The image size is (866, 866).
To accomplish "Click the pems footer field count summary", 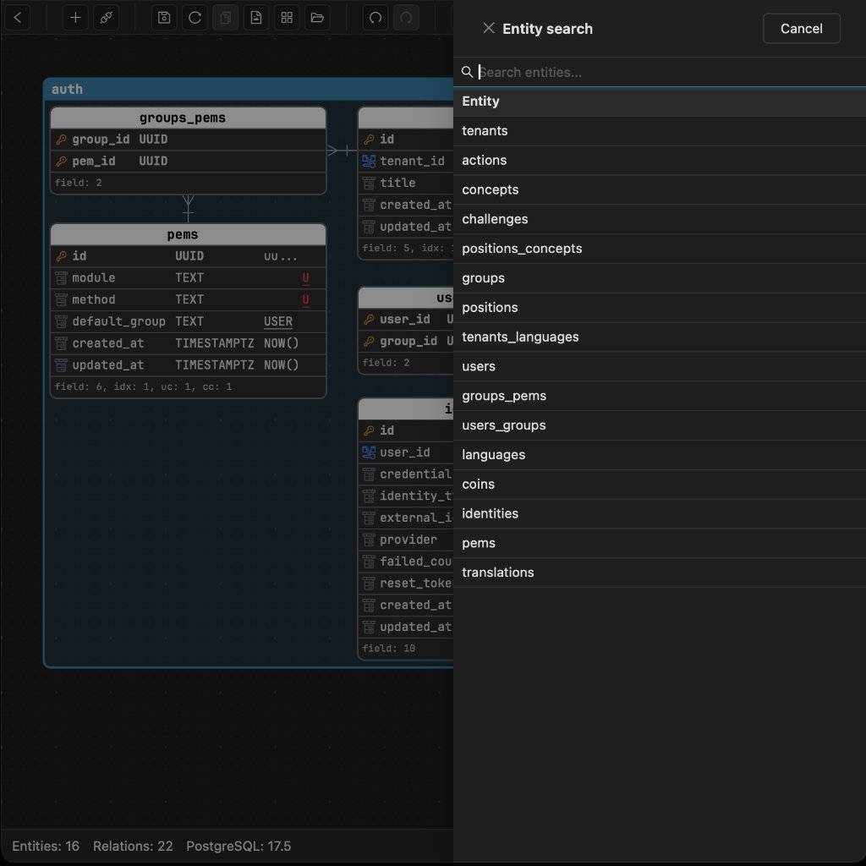I will (x=143, y=387).
